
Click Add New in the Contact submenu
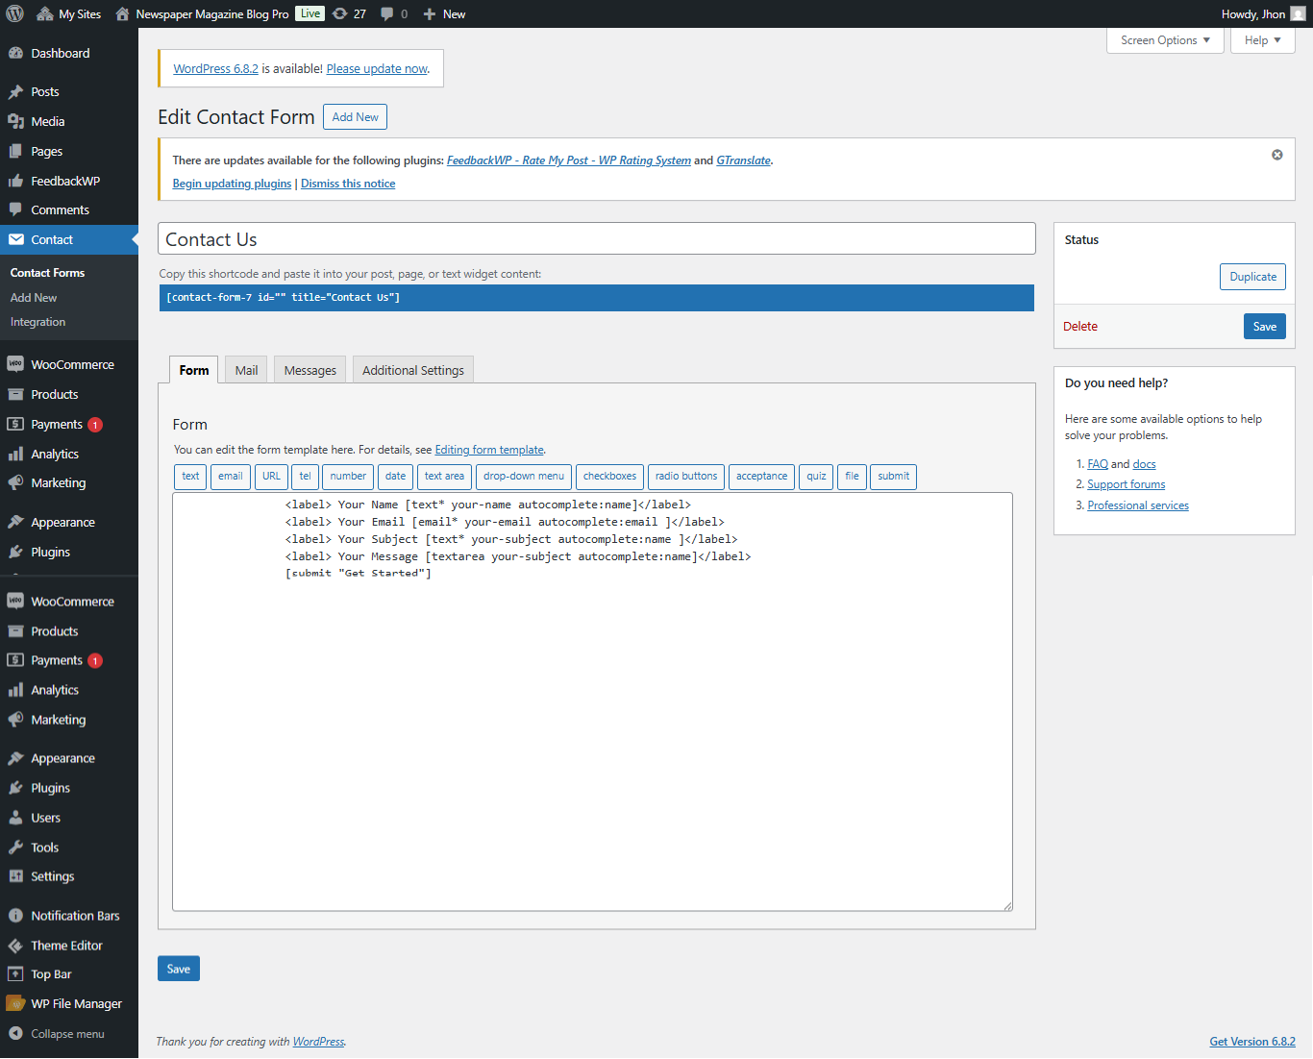[x=34, y=298]
